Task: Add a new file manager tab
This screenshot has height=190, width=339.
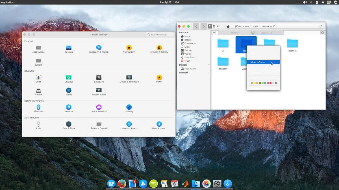Action: click(x=214, y=33)
